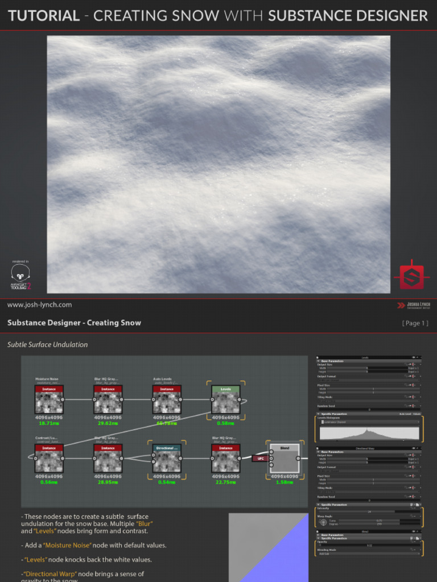Screen dimensions: 437x582
Task: Select the Directional Warp node
Action: pyautogui.click(x=167, y=459)
